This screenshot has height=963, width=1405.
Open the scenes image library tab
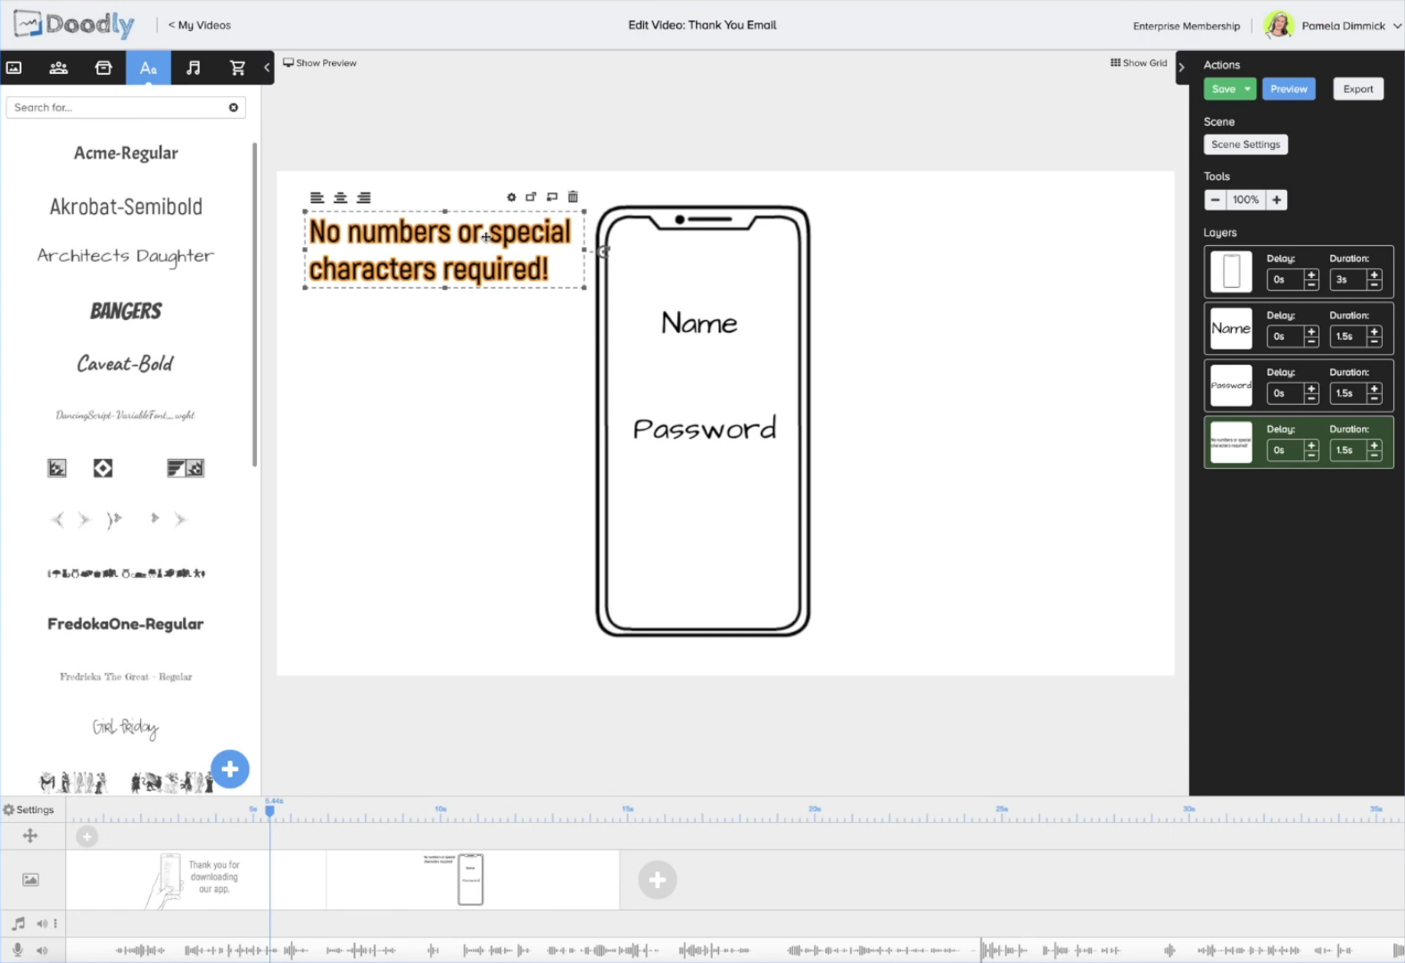pos(14,68)
